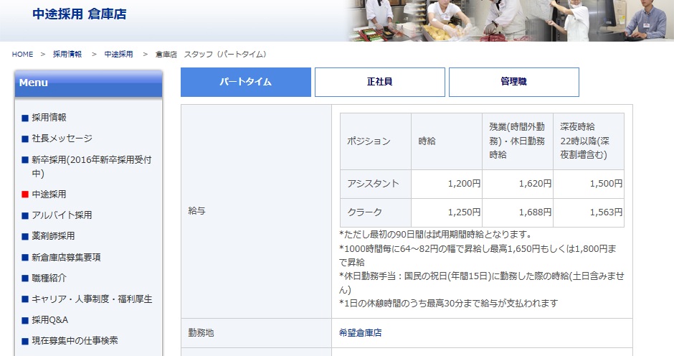Open 社長メッセージ in sidebar menu
674x356 pixels.
(x=62, y=139)
